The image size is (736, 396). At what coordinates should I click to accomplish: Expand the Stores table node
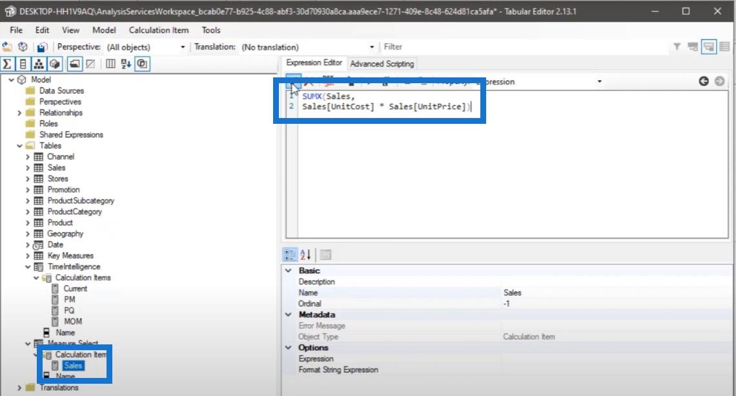pyautogui.click(x=27, y=179)
